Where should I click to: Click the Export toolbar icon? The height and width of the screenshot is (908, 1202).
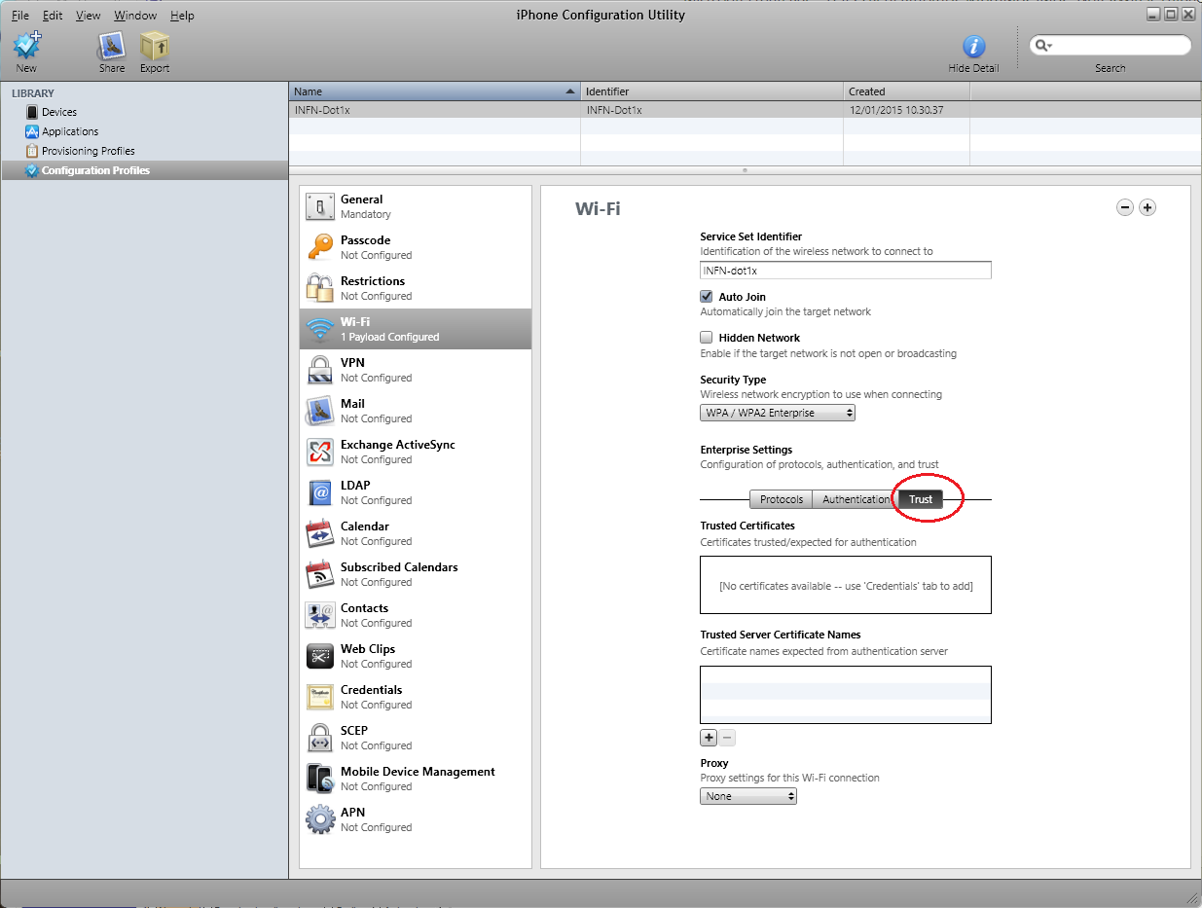click(154, 46)
